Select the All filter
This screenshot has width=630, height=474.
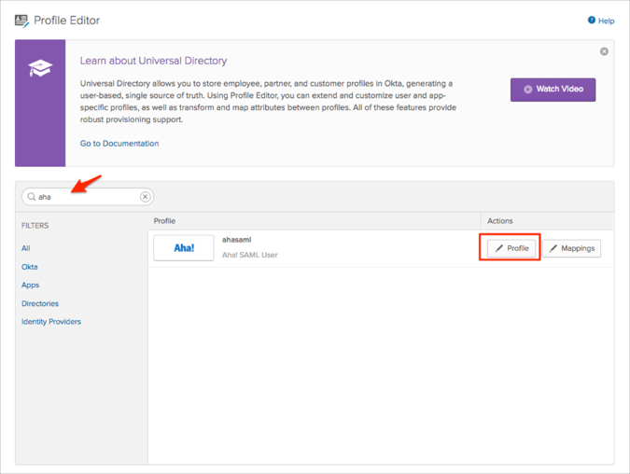[x=26, y=248]
